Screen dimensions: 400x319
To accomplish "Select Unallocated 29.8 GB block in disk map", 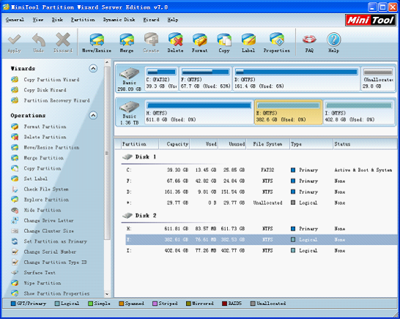I will (x=378, y=78).
